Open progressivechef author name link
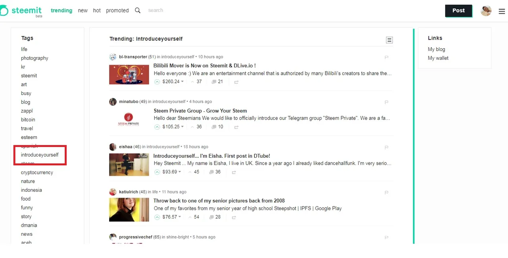Viewport: 508px width, 258px height. click(x=135, y=237)
